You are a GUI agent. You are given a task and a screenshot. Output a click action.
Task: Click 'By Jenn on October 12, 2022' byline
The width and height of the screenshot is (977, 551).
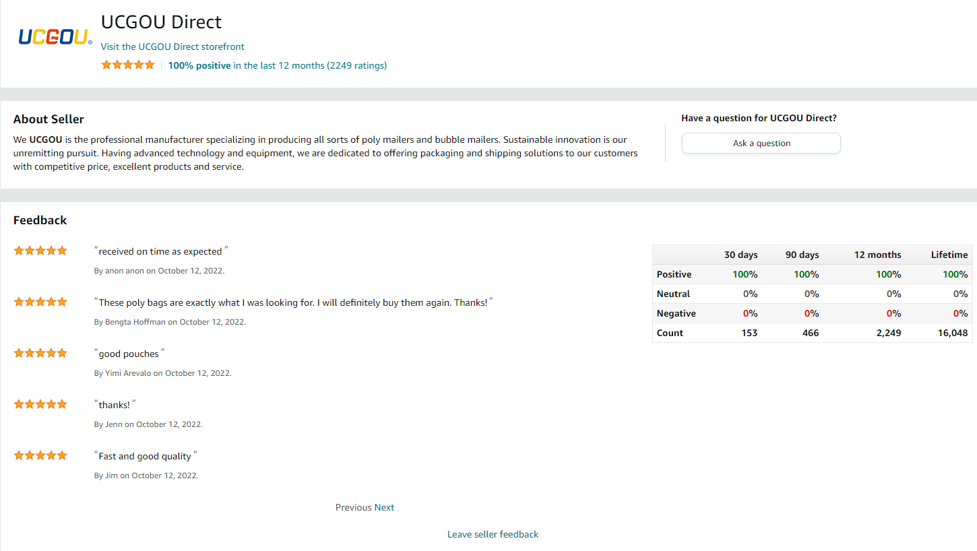click(148, 424)
